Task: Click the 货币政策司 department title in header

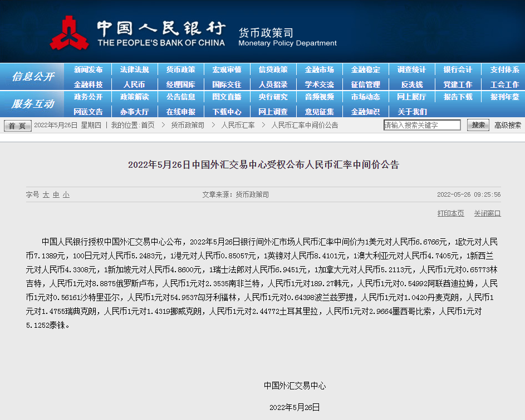Action: pos(266,33)
